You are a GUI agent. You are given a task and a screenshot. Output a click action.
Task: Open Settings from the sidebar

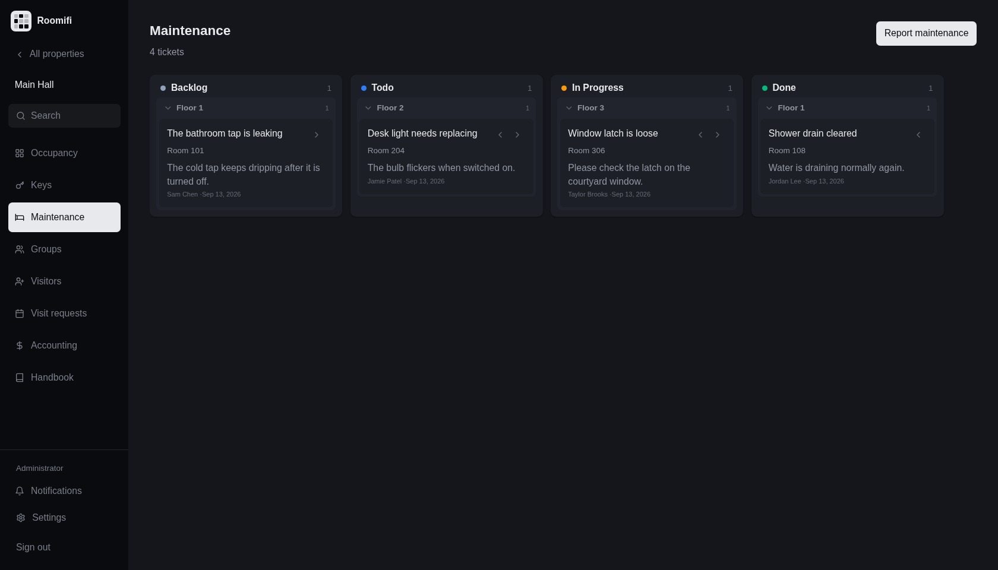pos(64,518)
